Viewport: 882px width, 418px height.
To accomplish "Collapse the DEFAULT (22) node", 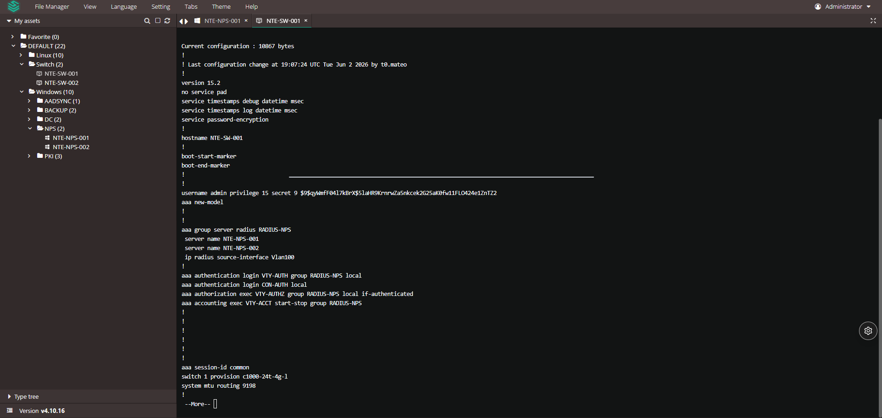I will (13, 46).
